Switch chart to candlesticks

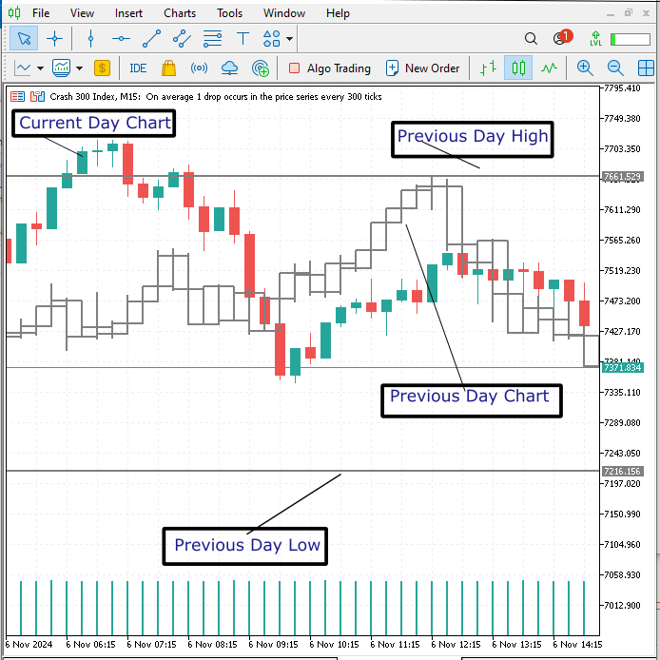(518, 68)
